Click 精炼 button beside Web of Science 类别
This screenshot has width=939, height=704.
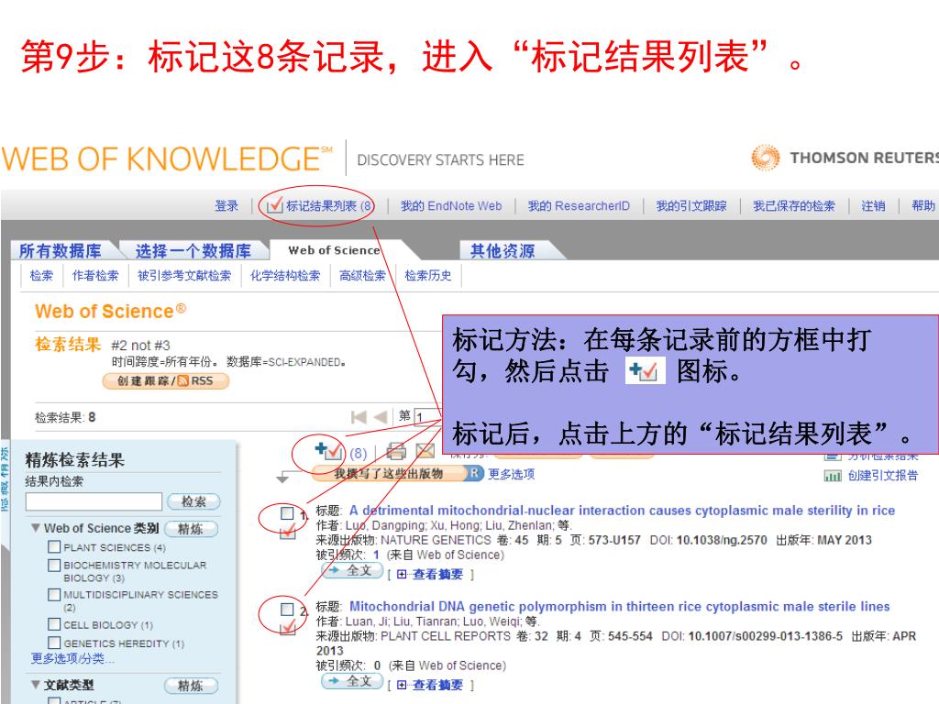point(190,529)
